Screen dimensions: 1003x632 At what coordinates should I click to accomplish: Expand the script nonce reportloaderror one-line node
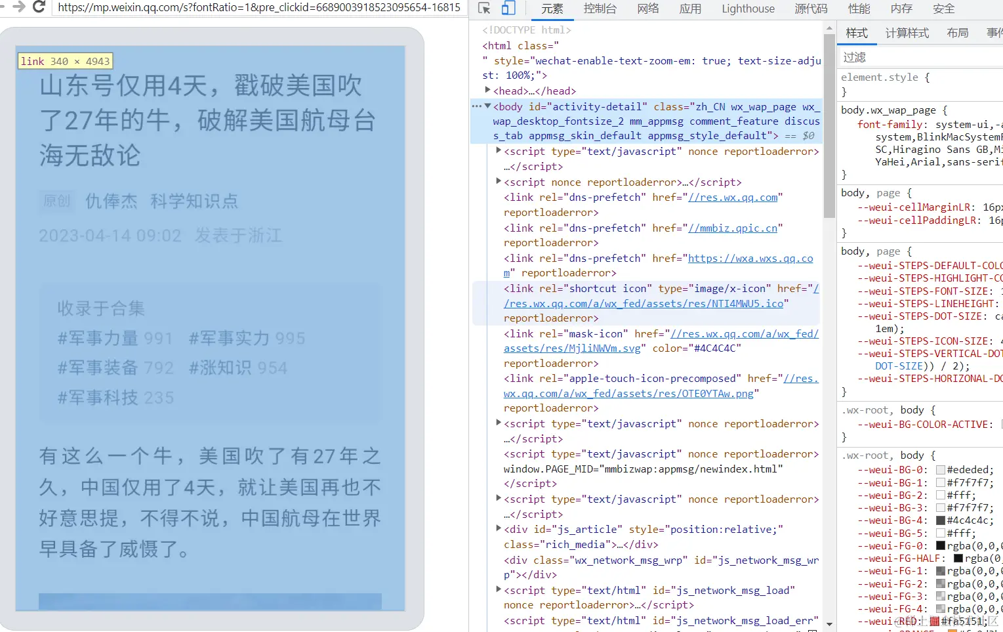coord(499,181)
